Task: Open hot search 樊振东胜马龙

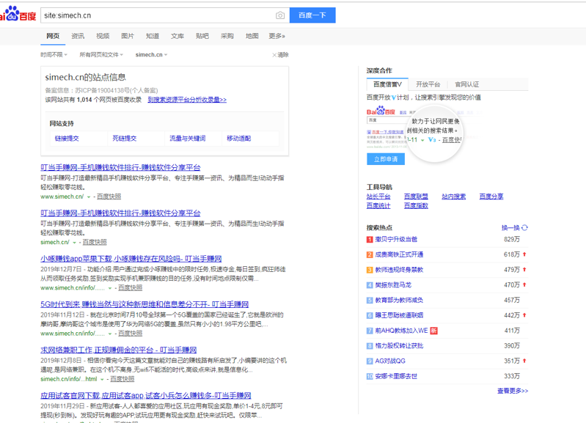Action: pyautogui.click(x=393, y=285)
